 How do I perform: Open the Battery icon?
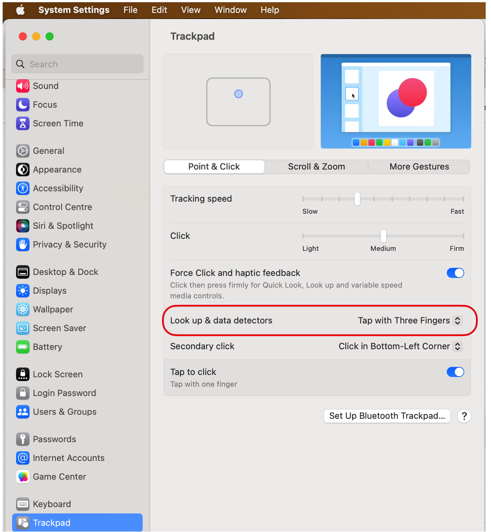click(x=23, y=347)
